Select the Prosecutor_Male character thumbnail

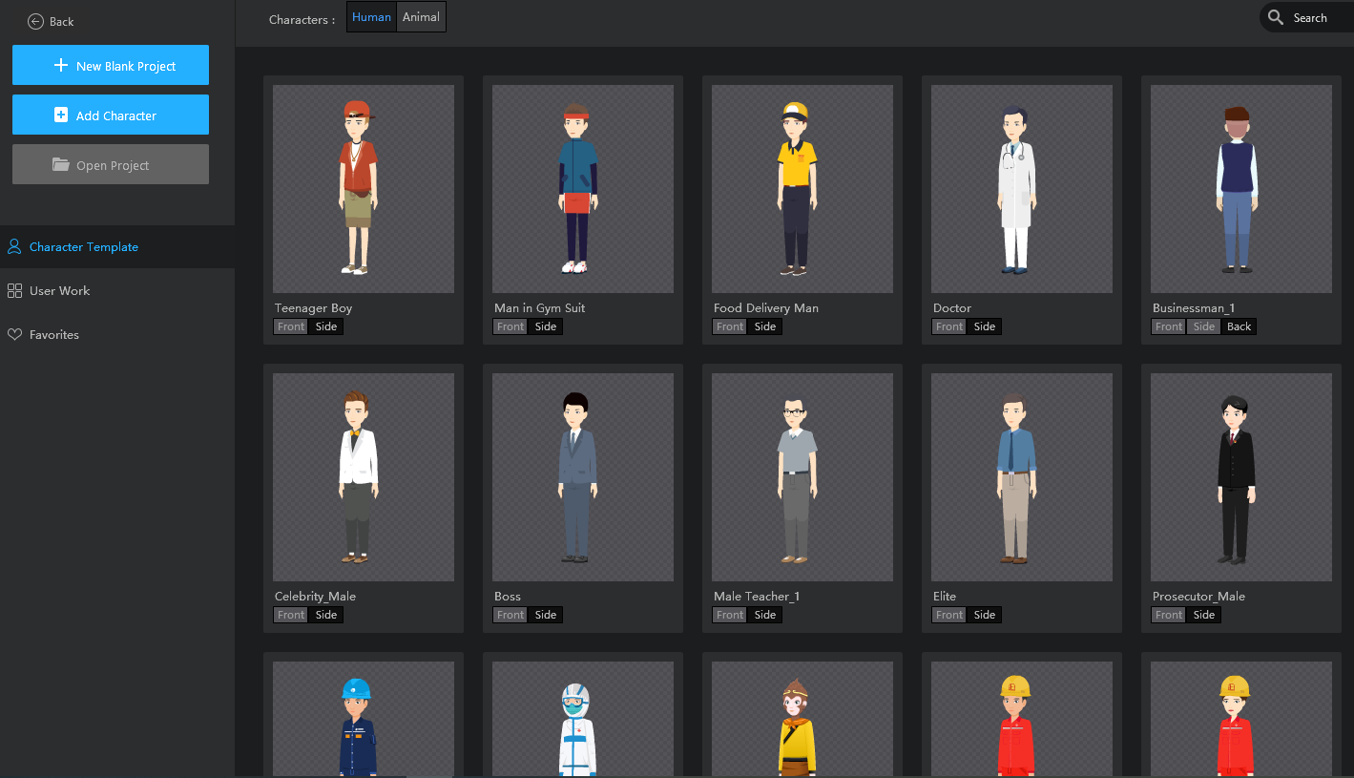[1241, 477]
